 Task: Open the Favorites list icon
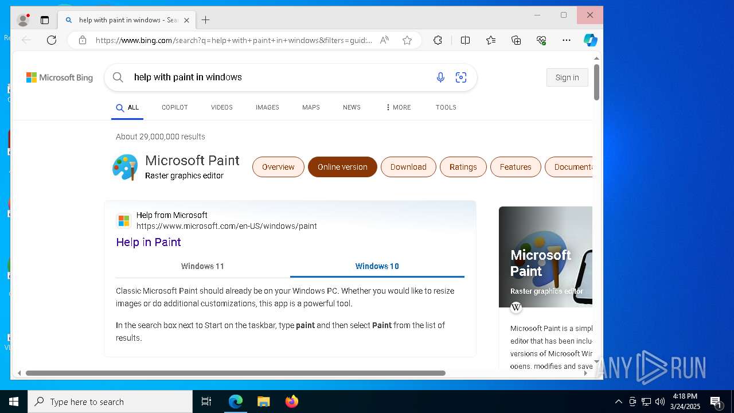[491, 40]
